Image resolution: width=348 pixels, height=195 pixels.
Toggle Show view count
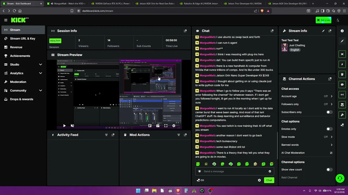329,170
